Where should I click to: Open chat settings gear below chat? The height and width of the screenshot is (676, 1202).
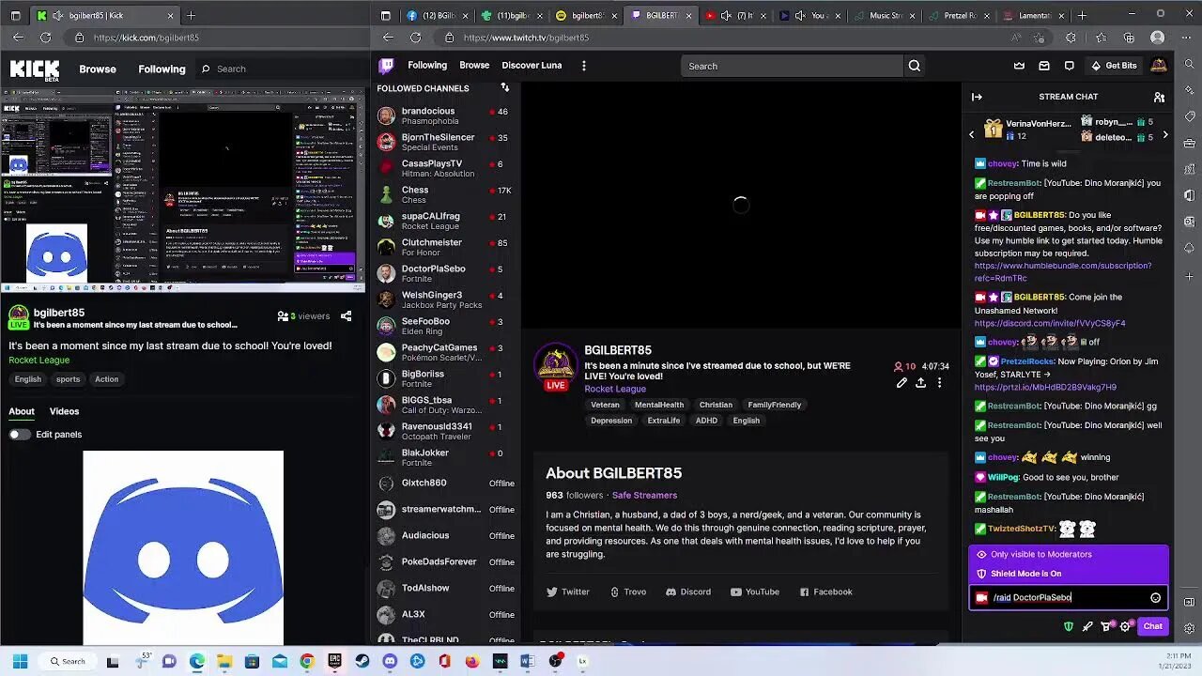click(1125, 626)
